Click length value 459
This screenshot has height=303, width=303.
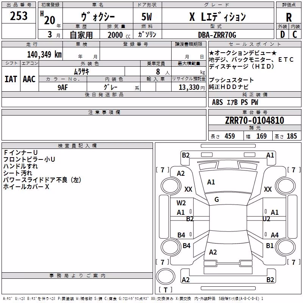pos(230,136)
